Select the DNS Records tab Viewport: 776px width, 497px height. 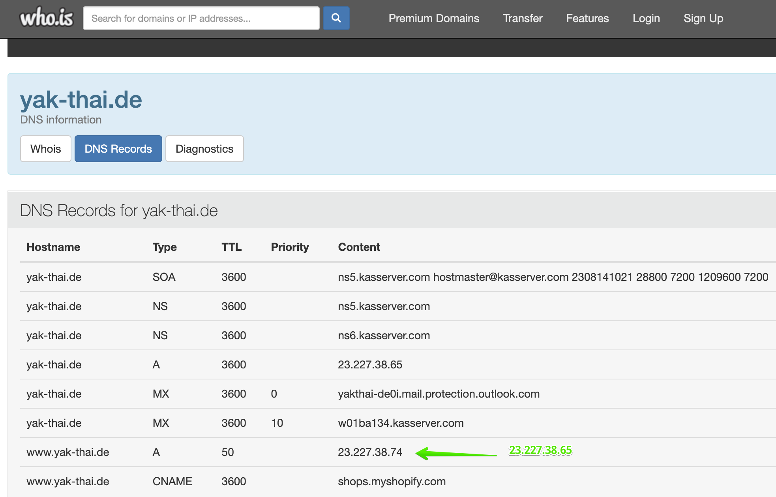(118, 149)
